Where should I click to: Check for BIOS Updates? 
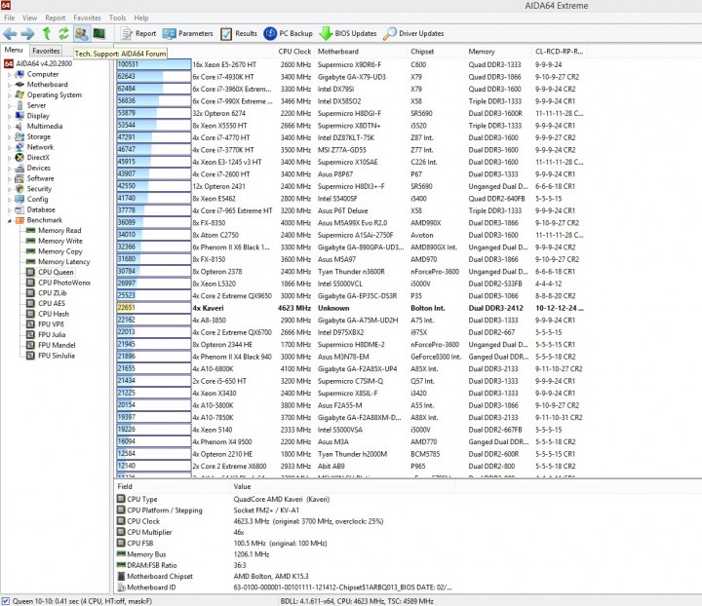[348, 33]
